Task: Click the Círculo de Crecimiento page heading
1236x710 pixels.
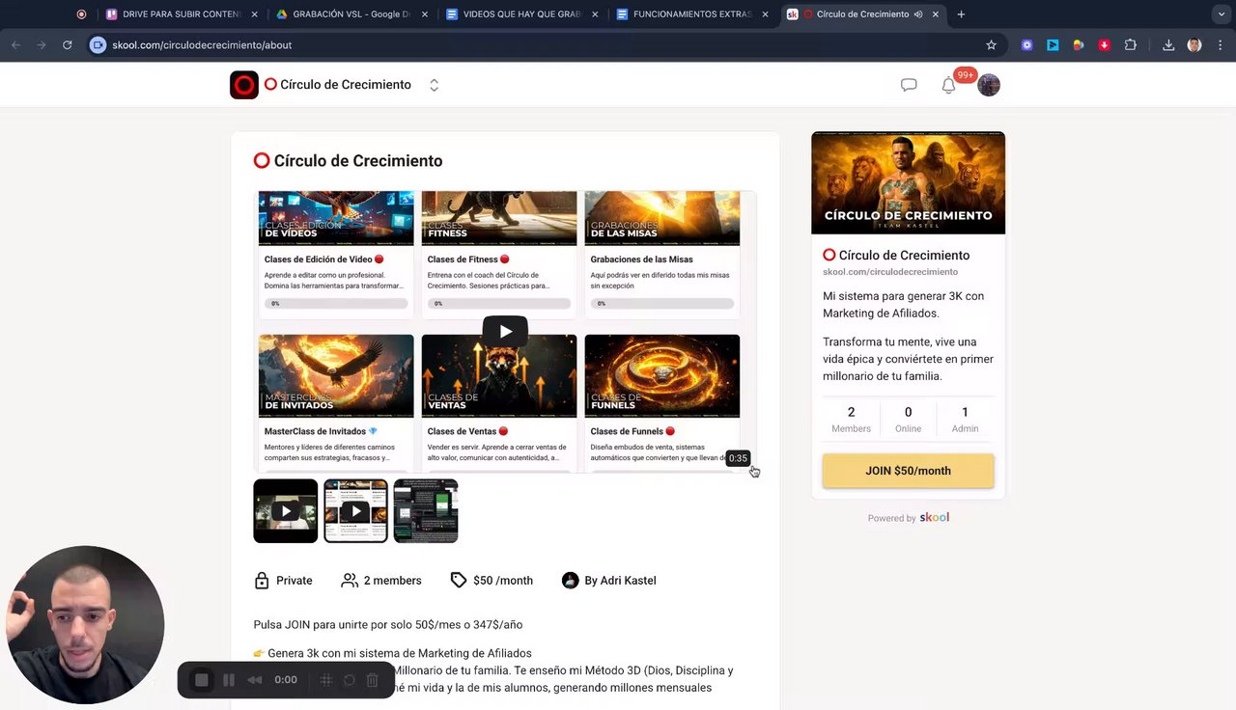Action: point(349,161)
